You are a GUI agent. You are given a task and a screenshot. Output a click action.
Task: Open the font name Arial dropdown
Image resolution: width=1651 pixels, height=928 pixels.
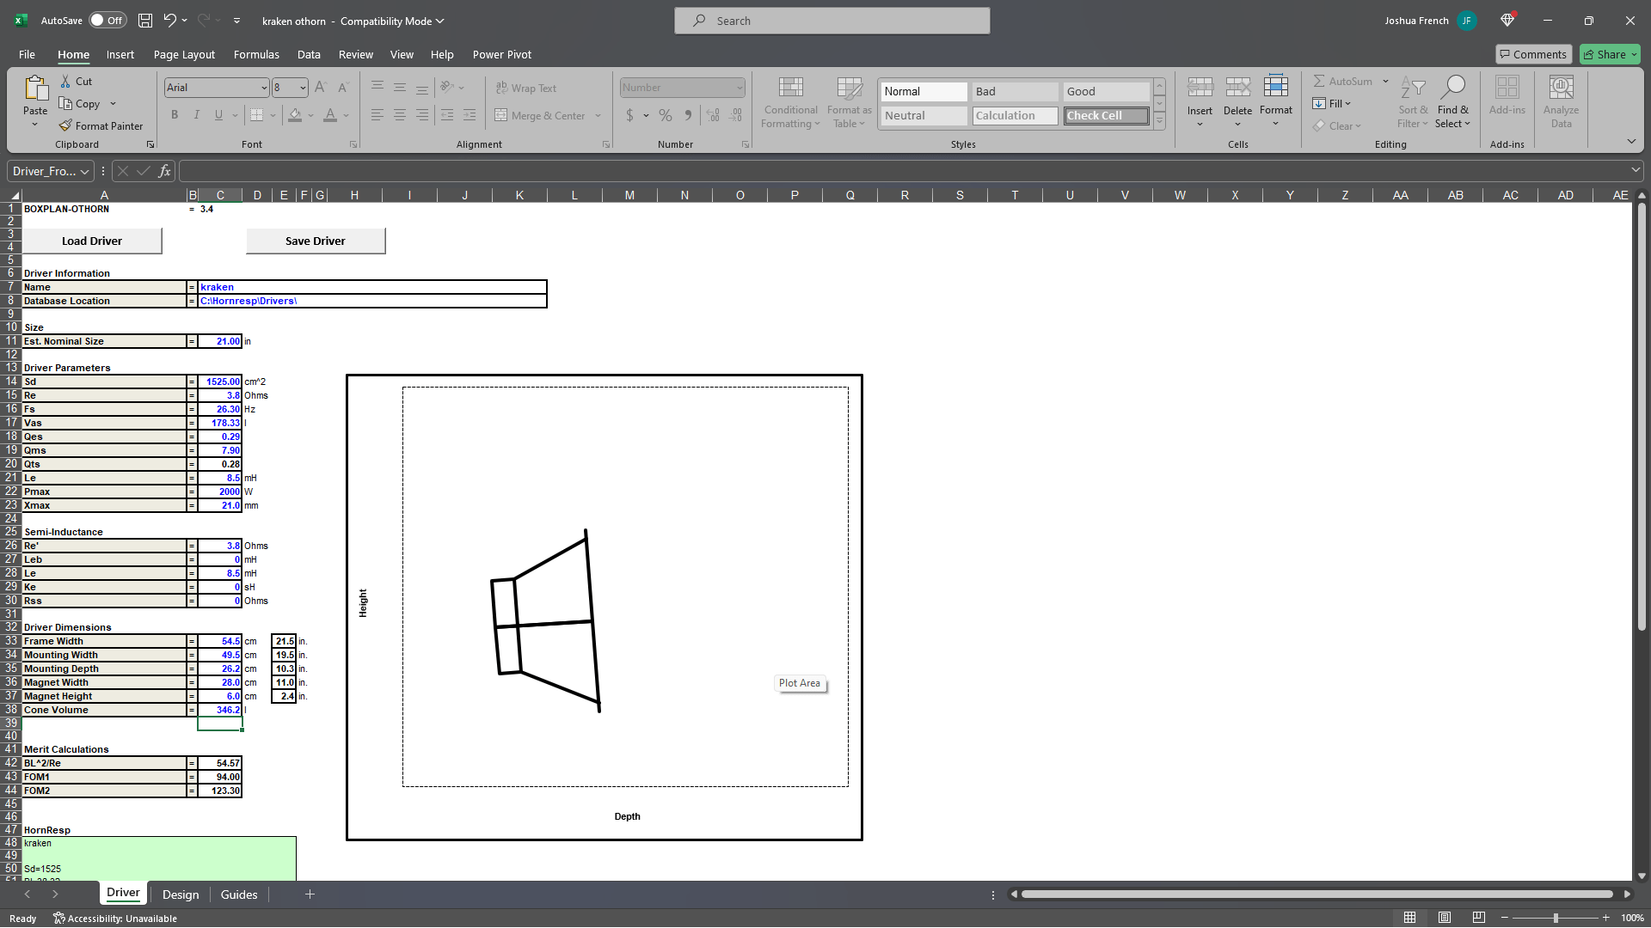tap(264, 88)
